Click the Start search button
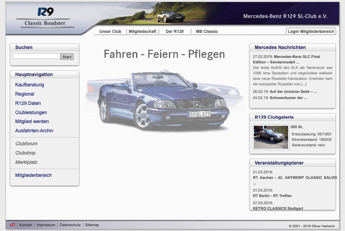 coord(67,57)
